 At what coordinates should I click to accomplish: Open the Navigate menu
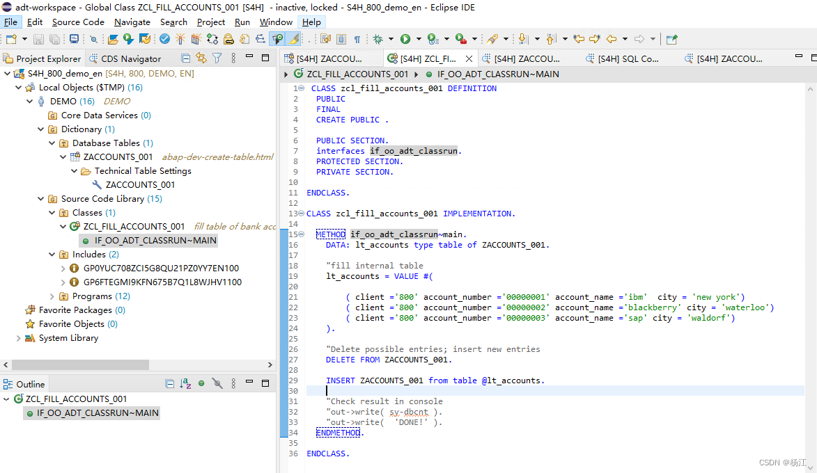point(132,22)
